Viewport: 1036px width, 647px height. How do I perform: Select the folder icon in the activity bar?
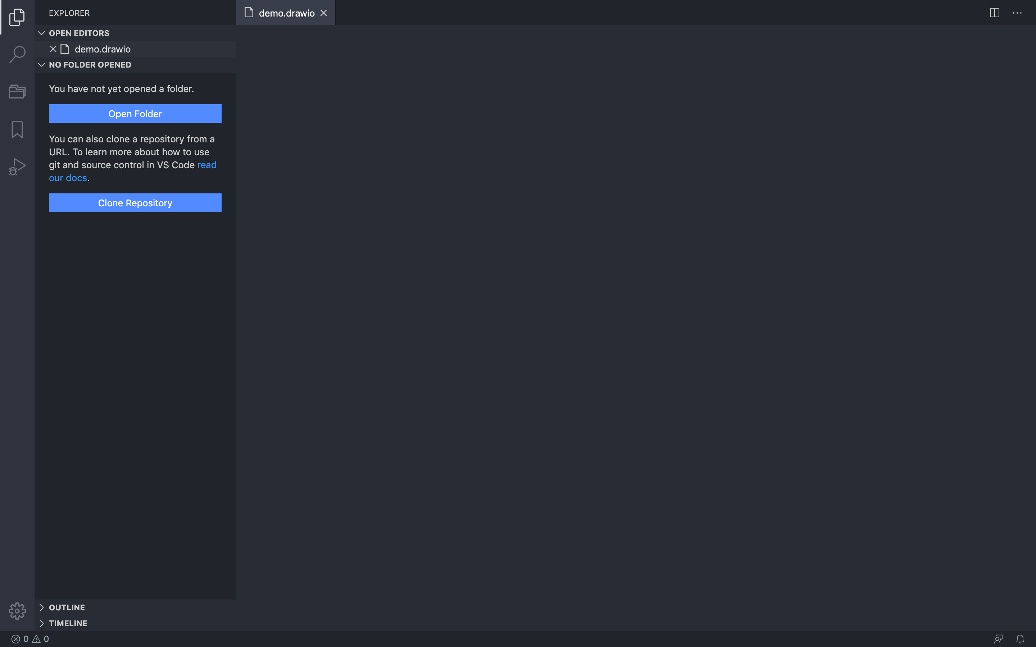pyautogui.click(x=17, y=92)
